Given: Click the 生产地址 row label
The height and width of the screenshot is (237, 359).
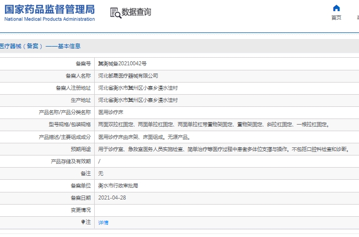Looking at the screenshot, I should coord(81,100).
